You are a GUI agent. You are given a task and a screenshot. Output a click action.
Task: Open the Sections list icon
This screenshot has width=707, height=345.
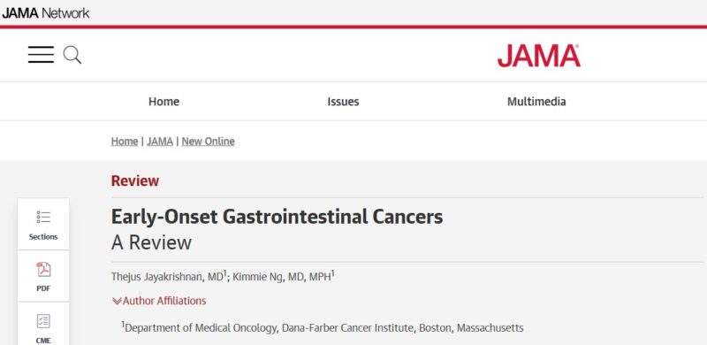pyautogui.click(x=43, y=218)
